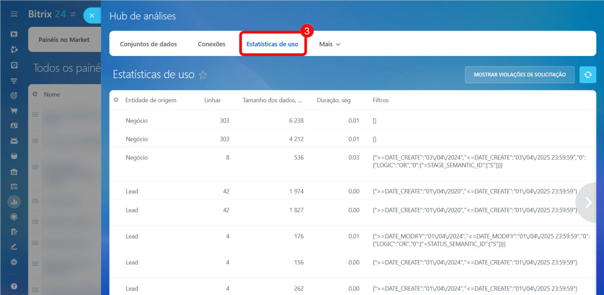
Task: Switch to Conjuntos de dados tab
Action: pos(148,44)
